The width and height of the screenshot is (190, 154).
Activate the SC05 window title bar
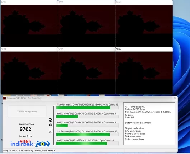[x=86, y=49]
